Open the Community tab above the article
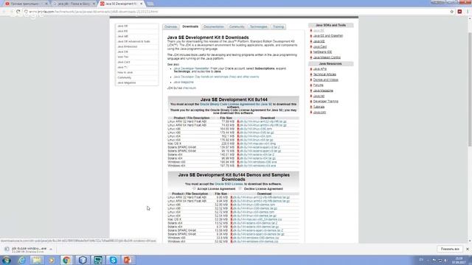The image size is (472, 265). 237,26
